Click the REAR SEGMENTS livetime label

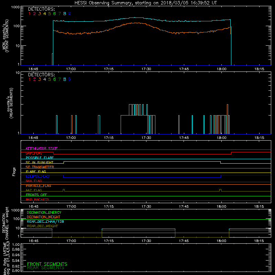point(46,268)
